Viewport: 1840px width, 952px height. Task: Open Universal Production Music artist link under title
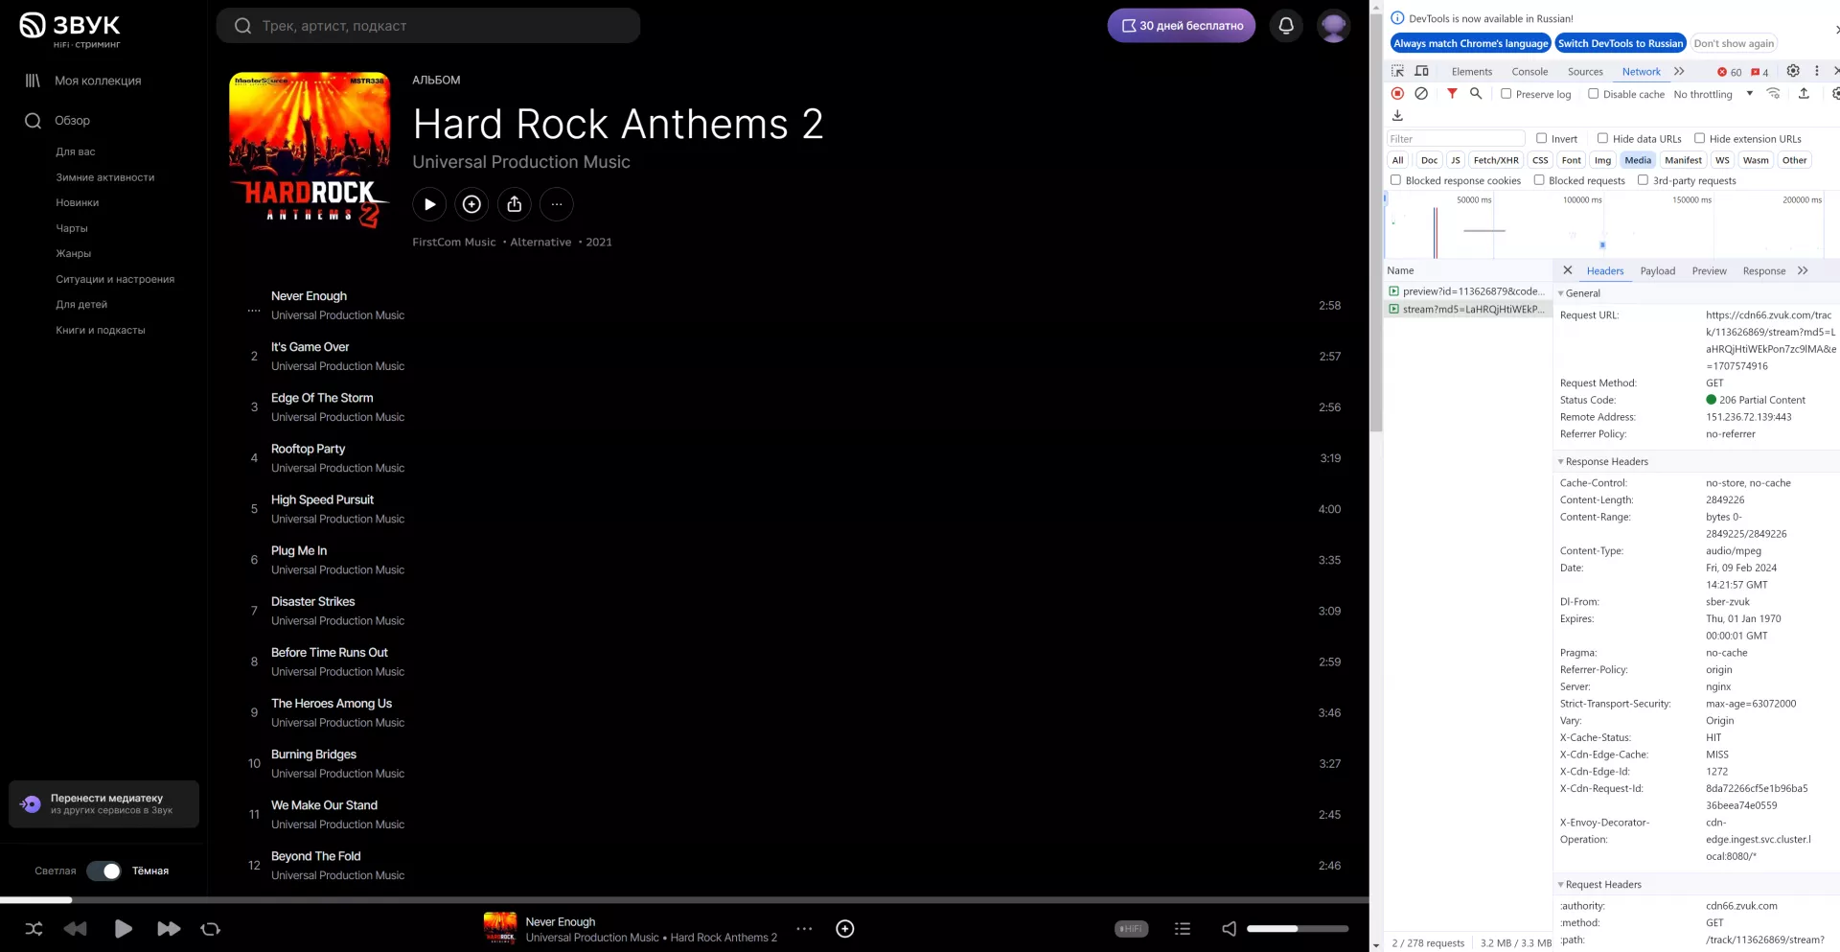click(521, 162)
